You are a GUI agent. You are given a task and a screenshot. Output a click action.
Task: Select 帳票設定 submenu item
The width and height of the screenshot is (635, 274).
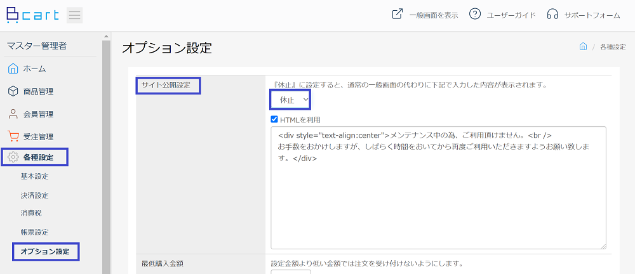[x=34, y=232]
